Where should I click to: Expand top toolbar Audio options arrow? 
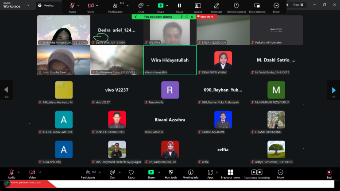[78, 6]
